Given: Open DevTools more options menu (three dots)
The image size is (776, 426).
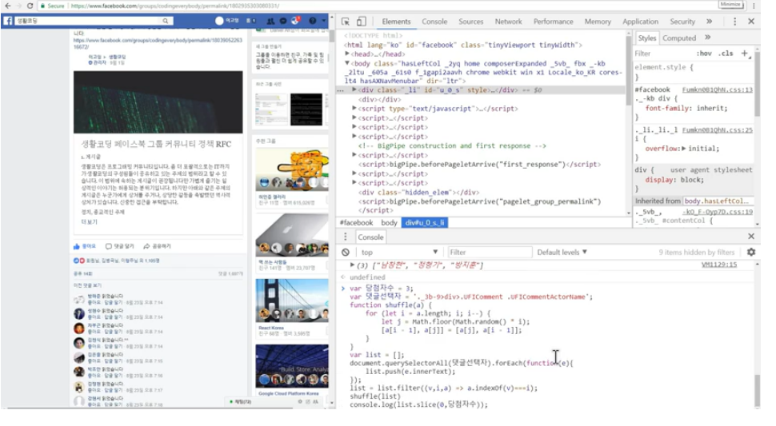Looking at the screenshot, I should pyautogui.click(x=734, y=22).
